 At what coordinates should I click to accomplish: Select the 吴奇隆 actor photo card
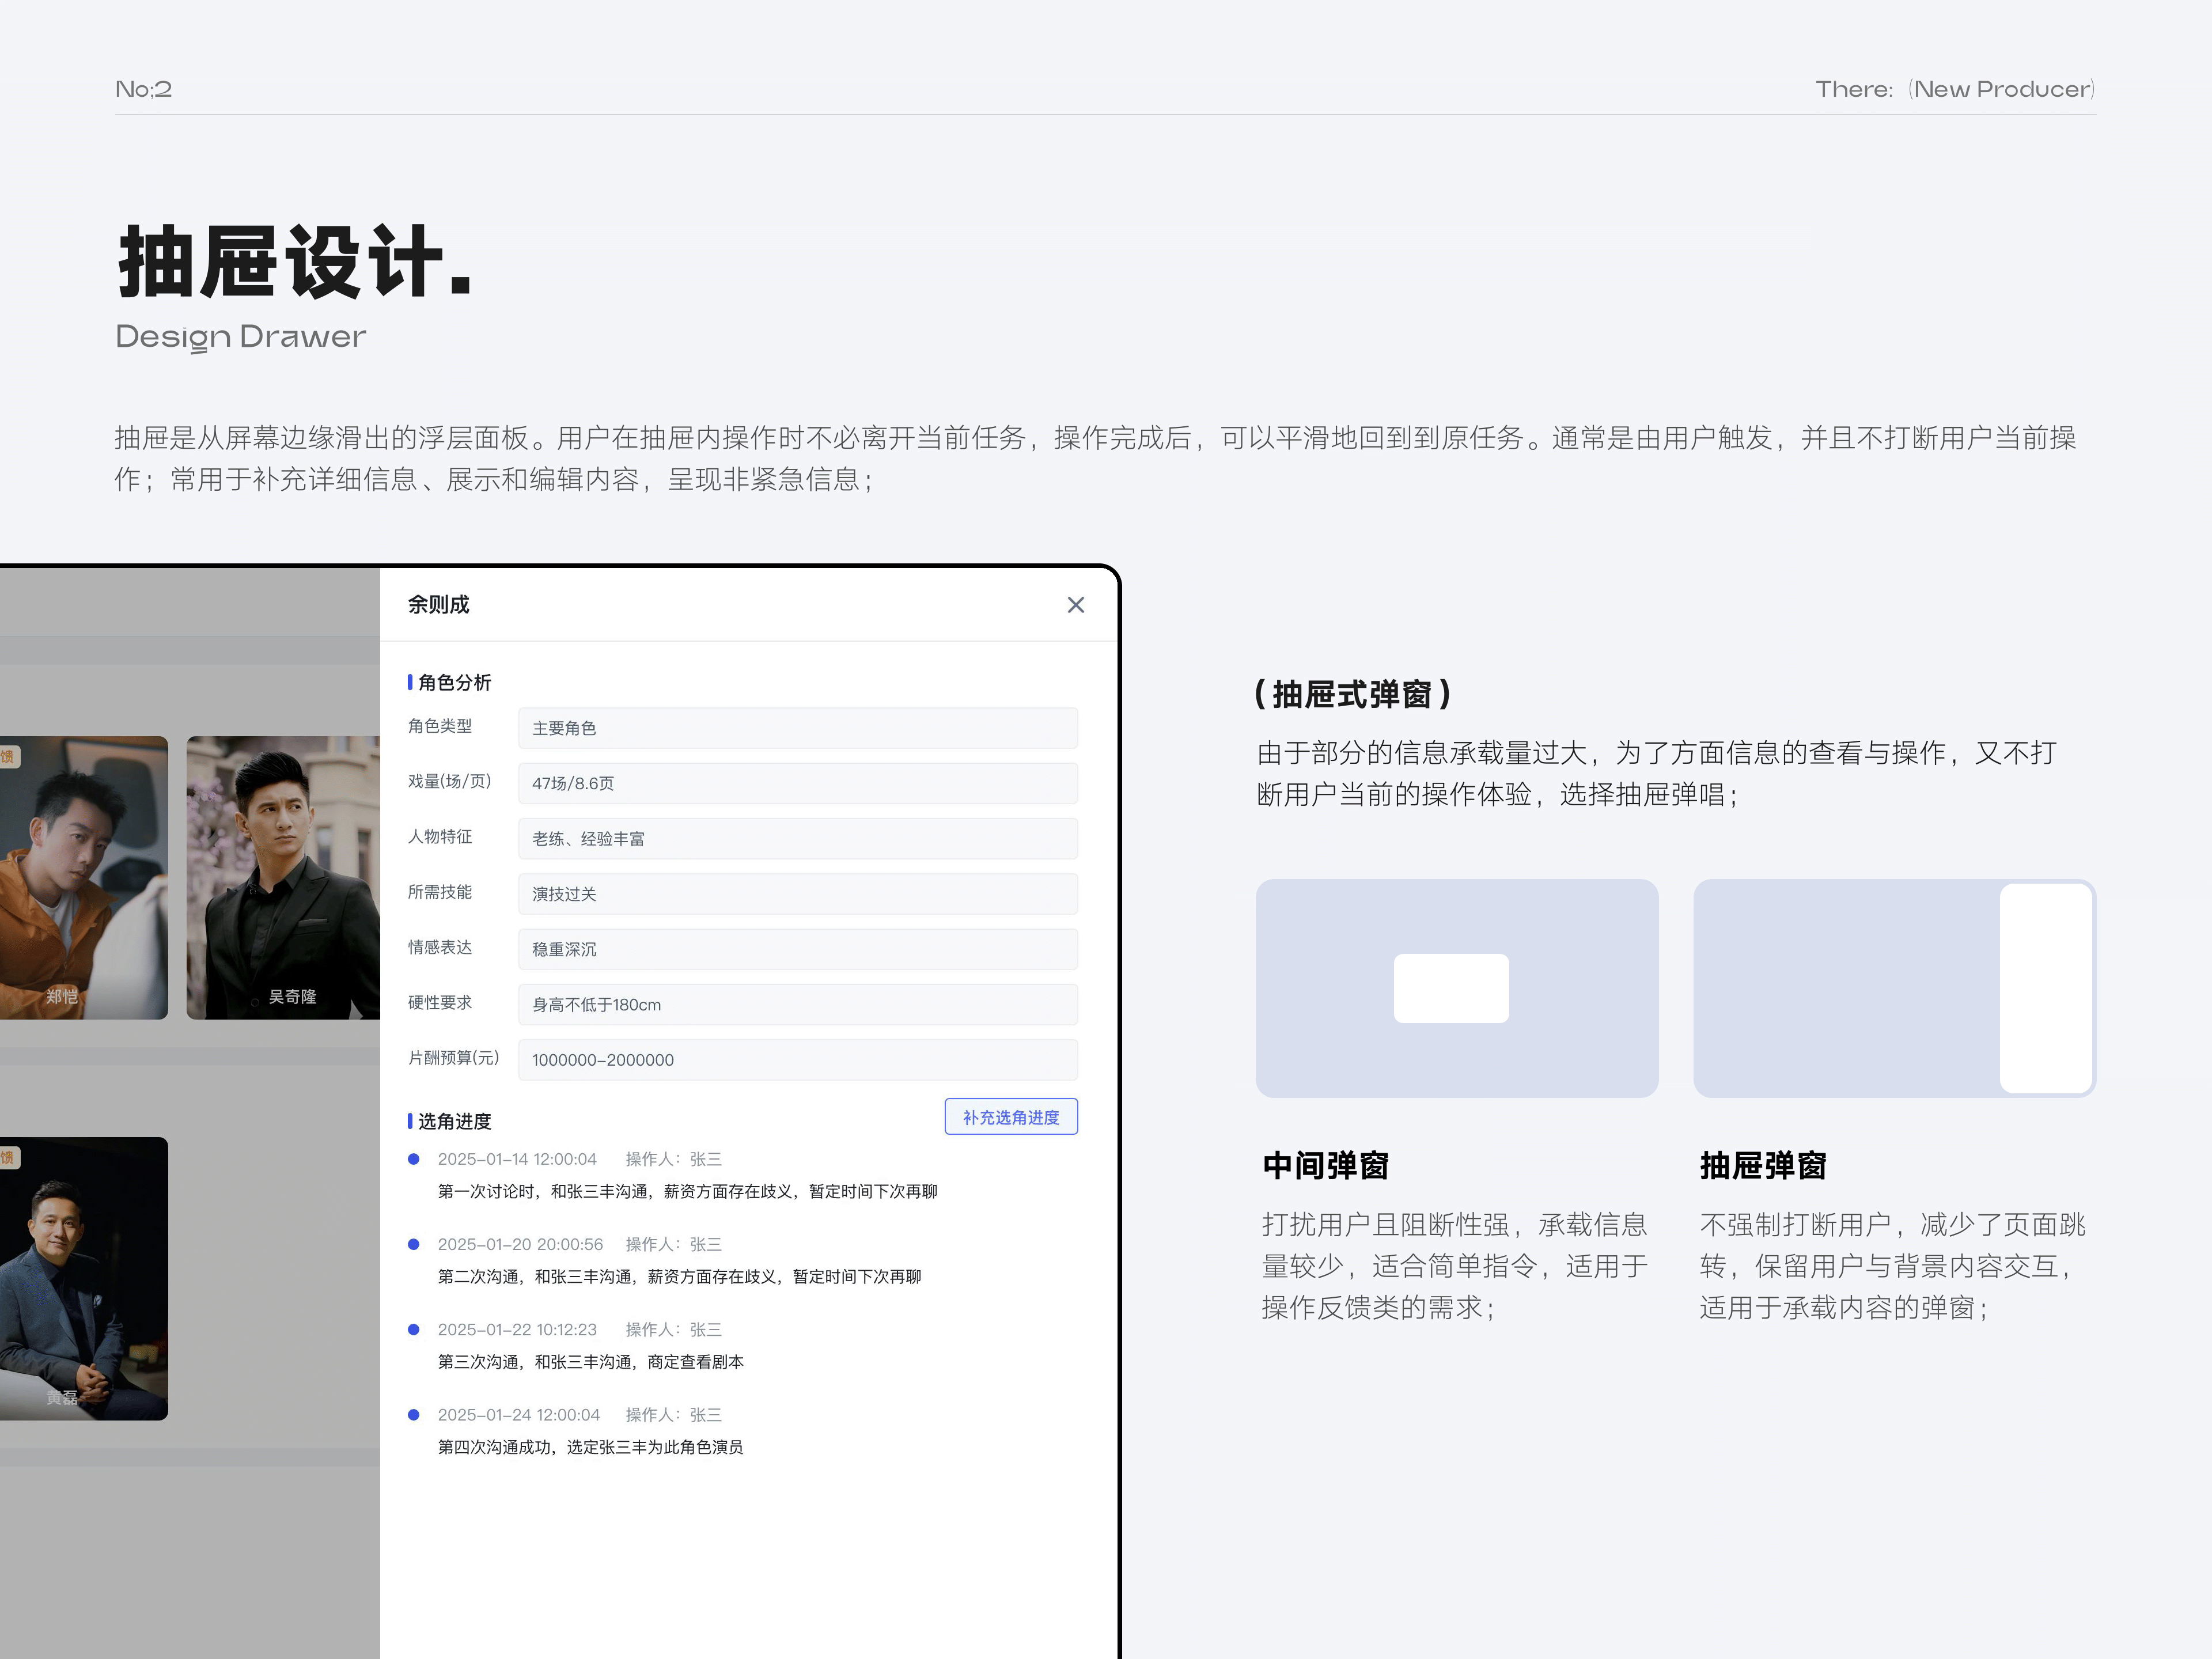(283, 878)
